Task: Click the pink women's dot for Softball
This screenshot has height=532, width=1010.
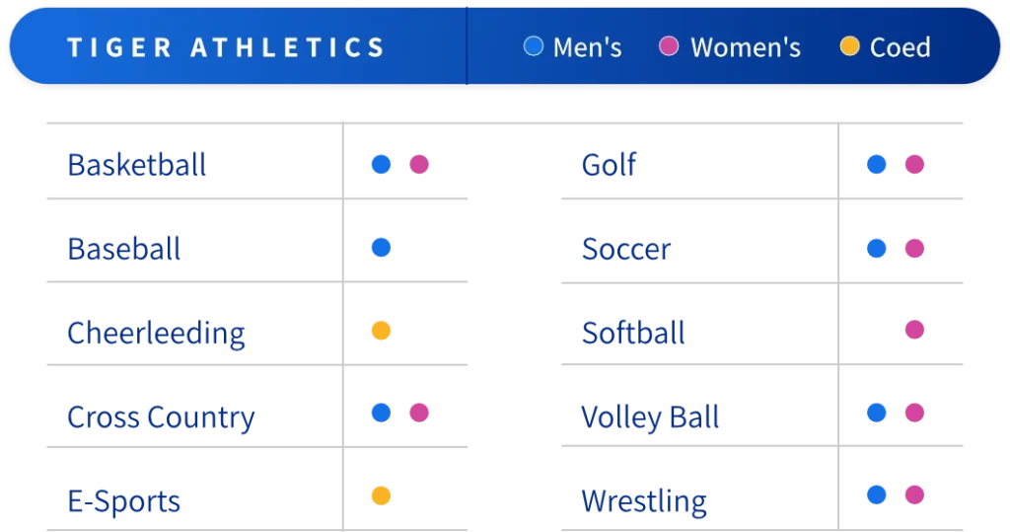Action: (914, 329)
